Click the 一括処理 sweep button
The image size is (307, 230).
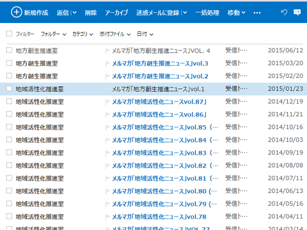click(x=207, y=13)
